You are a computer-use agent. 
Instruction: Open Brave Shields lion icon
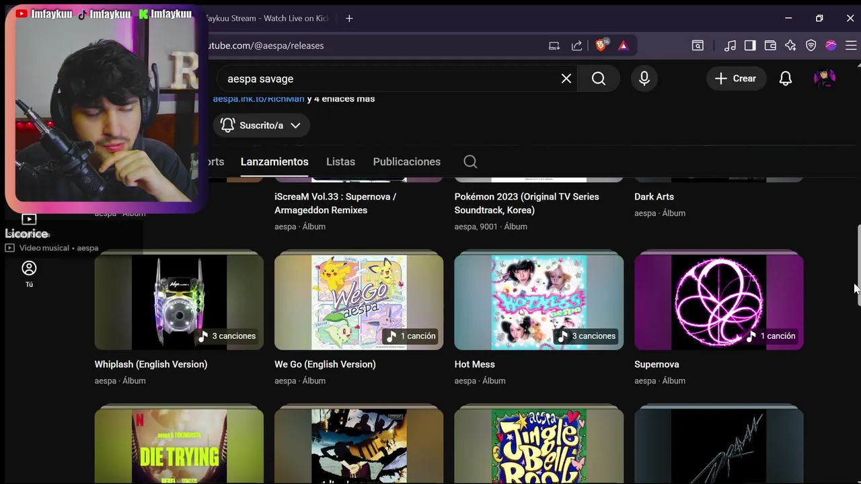tap(601, 45)
